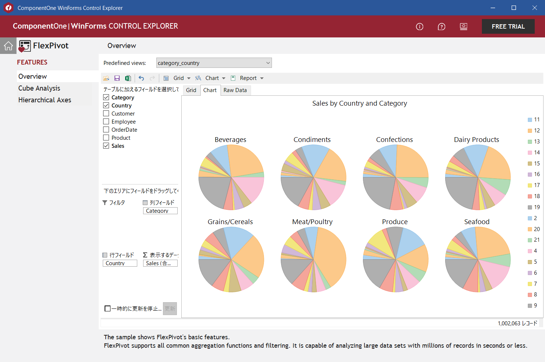The image size is (545, 362).
Task: Click the grayed update button
Action: [170, 308]
